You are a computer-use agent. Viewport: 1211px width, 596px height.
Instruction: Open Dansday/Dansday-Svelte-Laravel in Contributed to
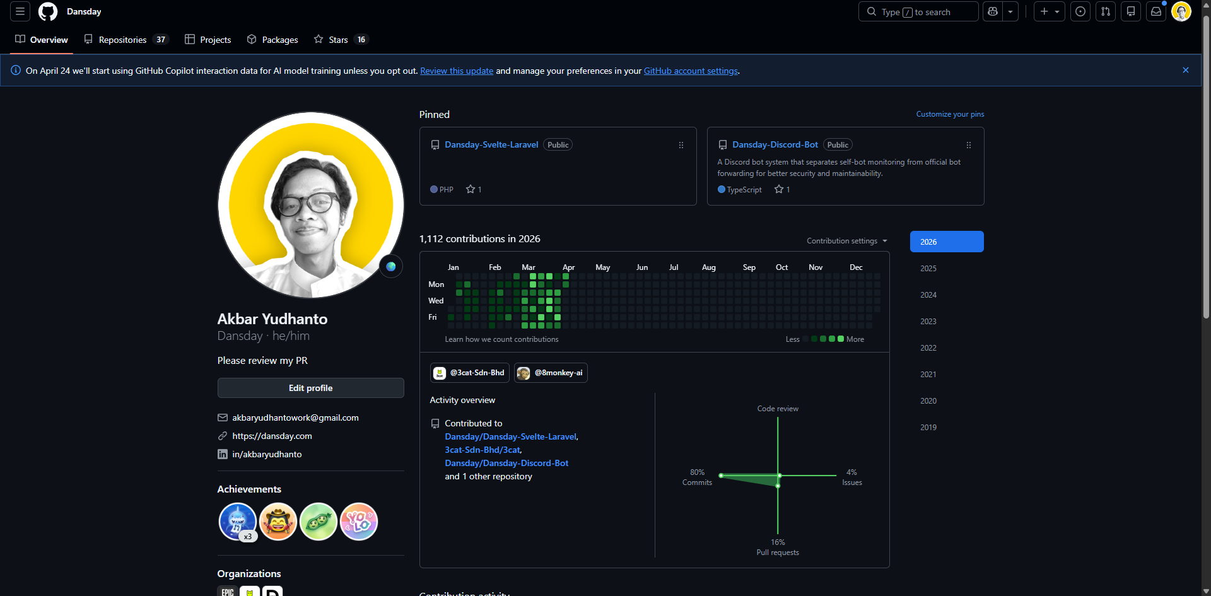(x=511, y=436)
